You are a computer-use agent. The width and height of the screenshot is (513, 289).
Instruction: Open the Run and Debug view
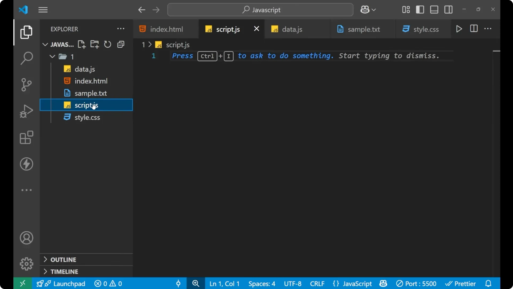pos(26,111)
